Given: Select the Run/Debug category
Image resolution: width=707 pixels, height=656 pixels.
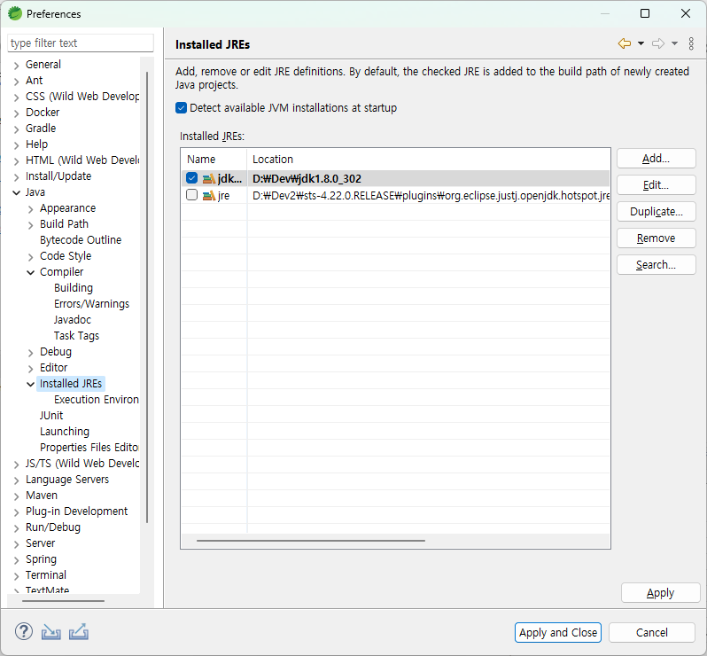Looking at the screenshot, I should coord(53,527).
